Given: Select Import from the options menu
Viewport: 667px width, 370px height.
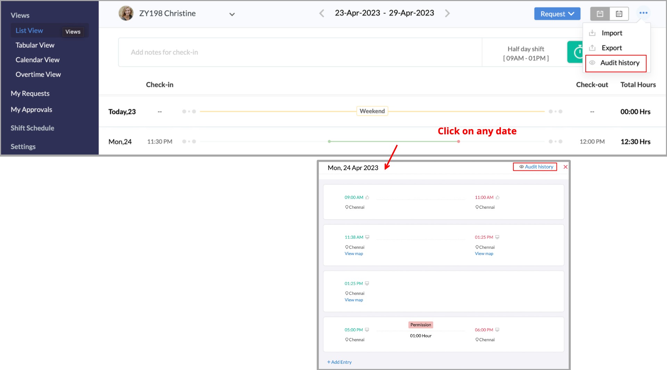Looking at the screenshot, I should tap(612, 33).
